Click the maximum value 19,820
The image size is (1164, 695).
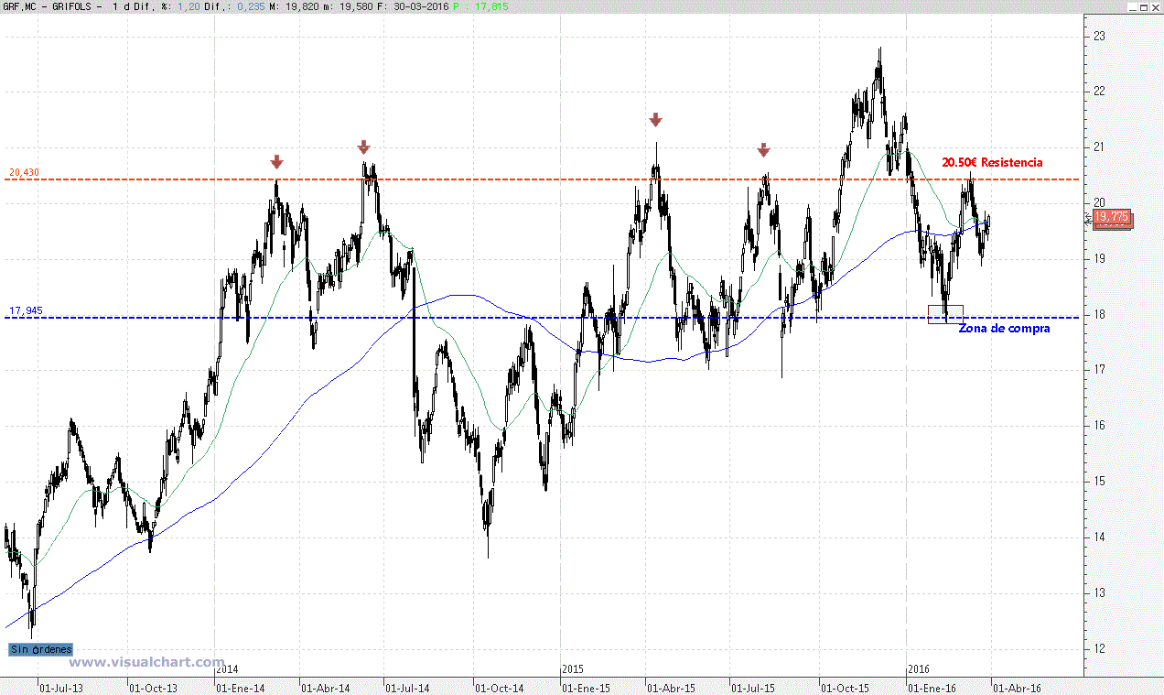[x=300, y=6]
